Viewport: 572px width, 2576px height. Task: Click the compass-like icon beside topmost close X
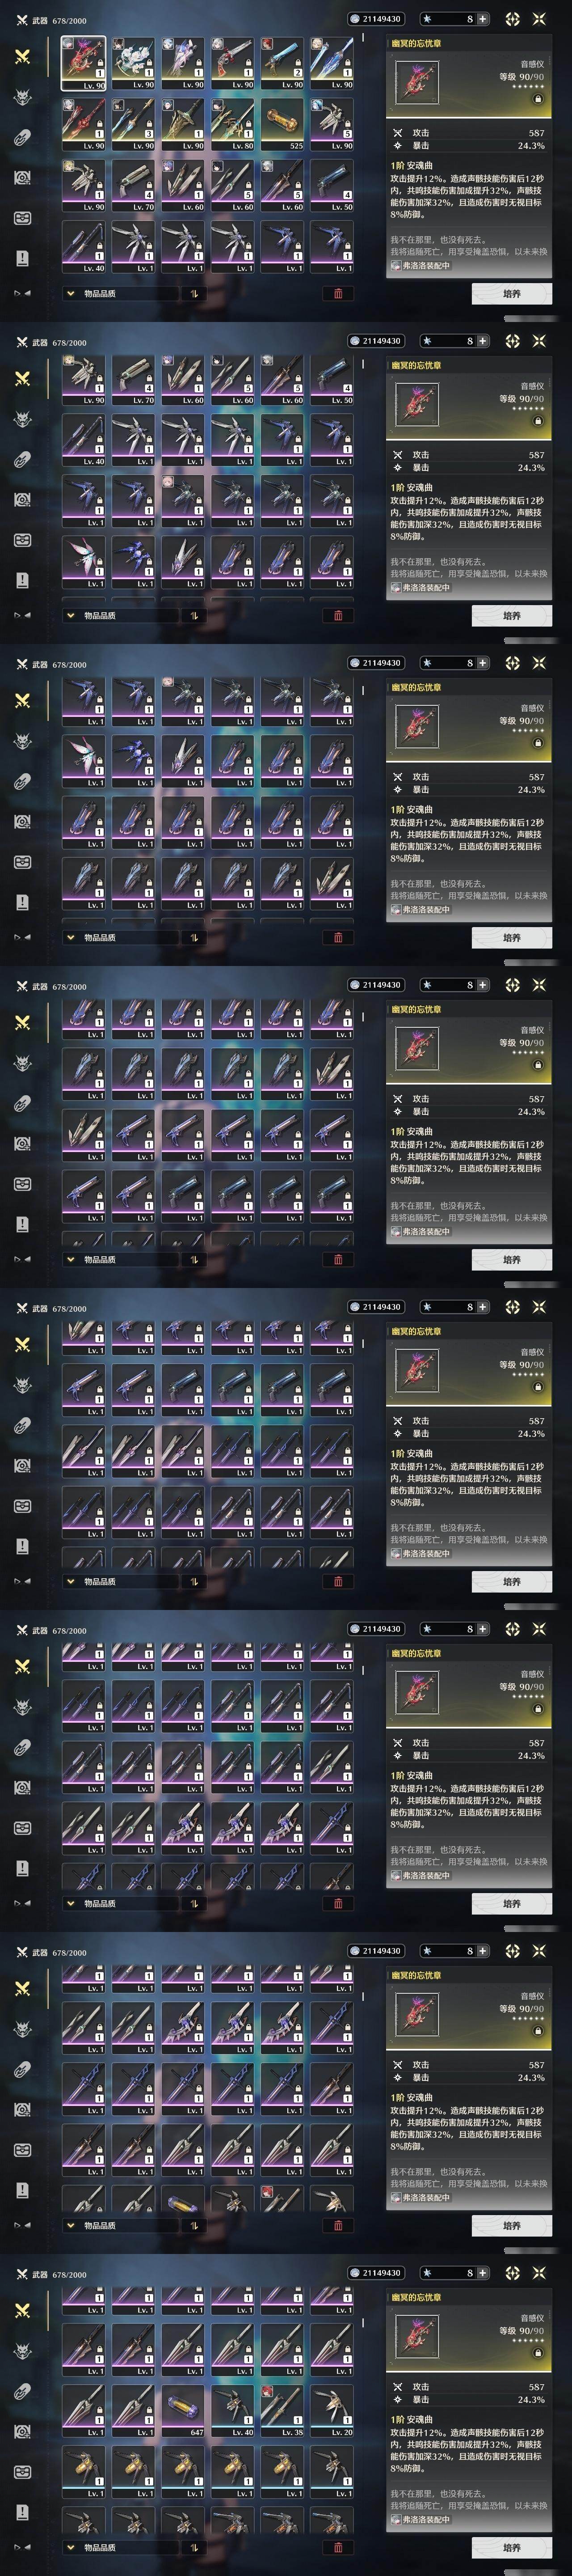[512, 19]
